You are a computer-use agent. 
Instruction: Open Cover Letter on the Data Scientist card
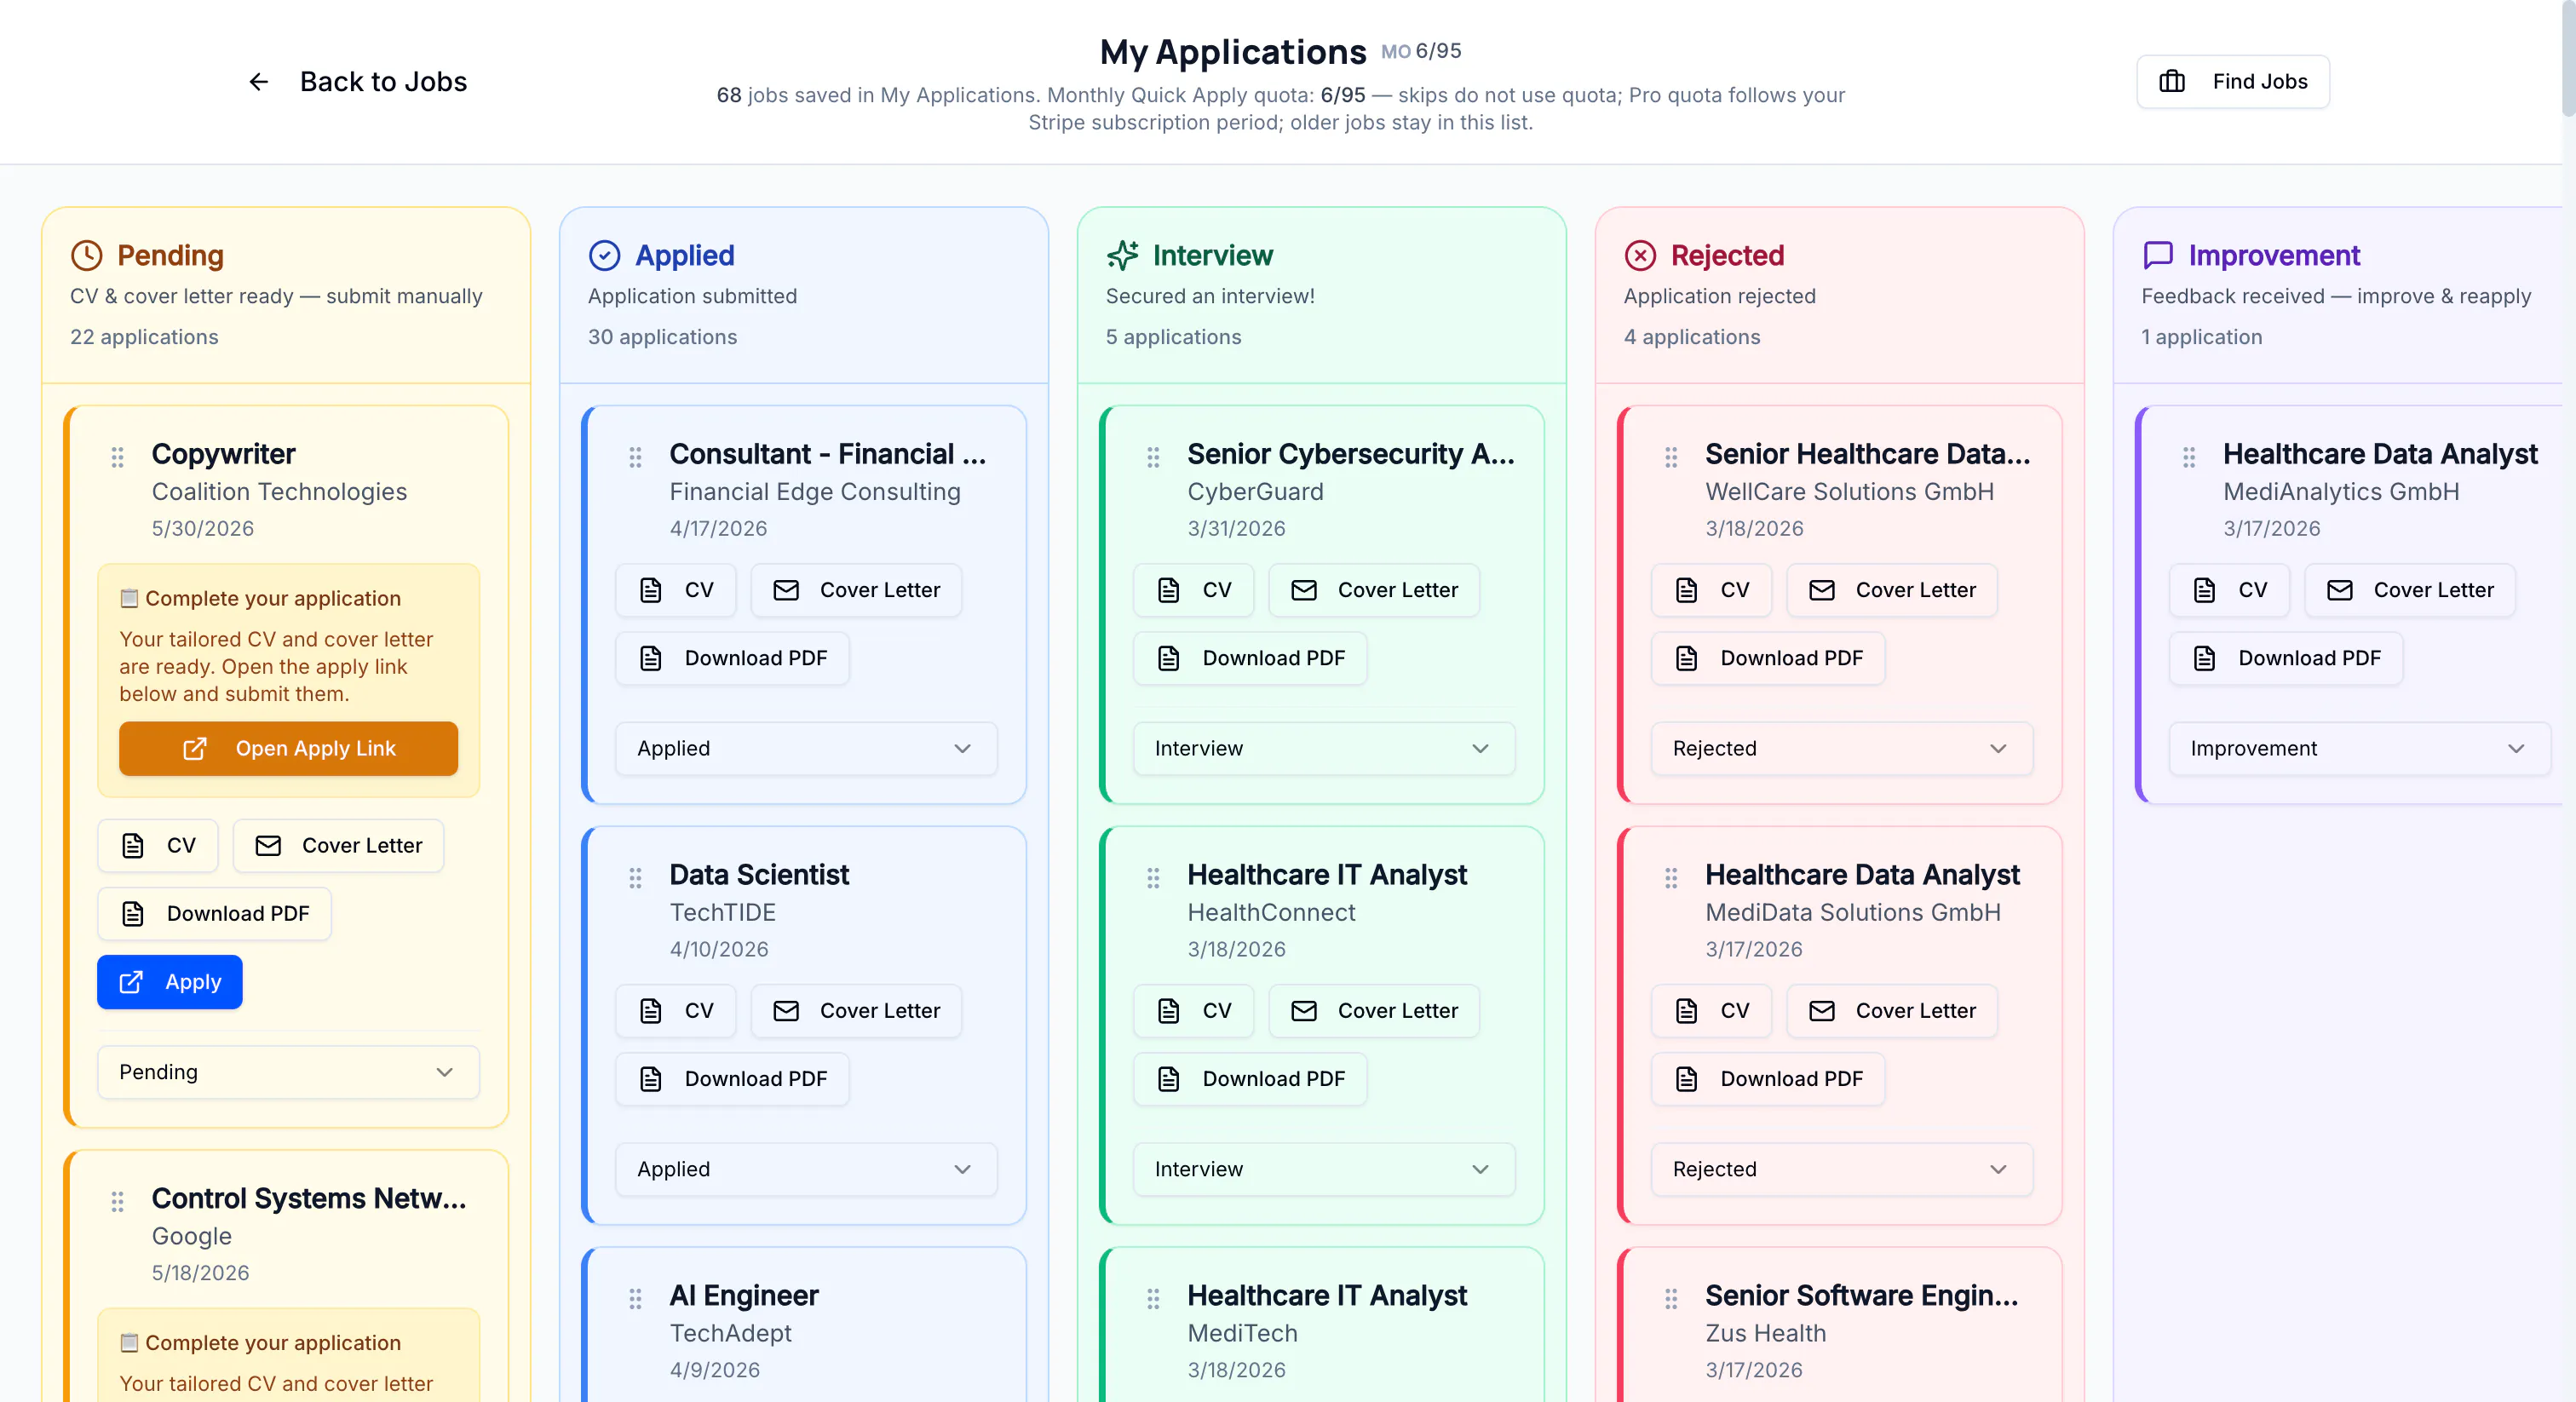coord(857,1012)
